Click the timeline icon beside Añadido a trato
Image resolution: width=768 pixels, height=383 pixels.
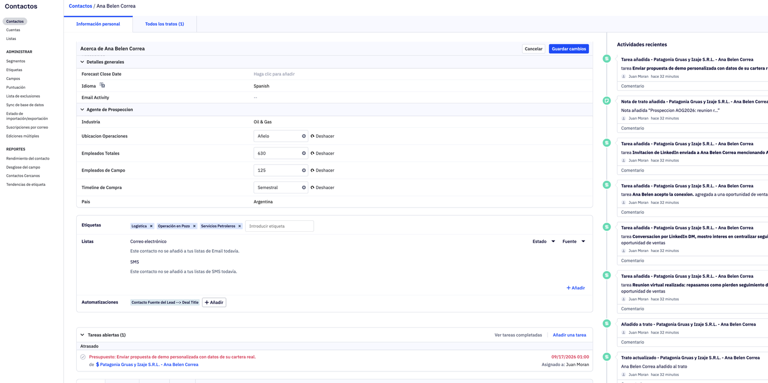(x=607, y=324)
